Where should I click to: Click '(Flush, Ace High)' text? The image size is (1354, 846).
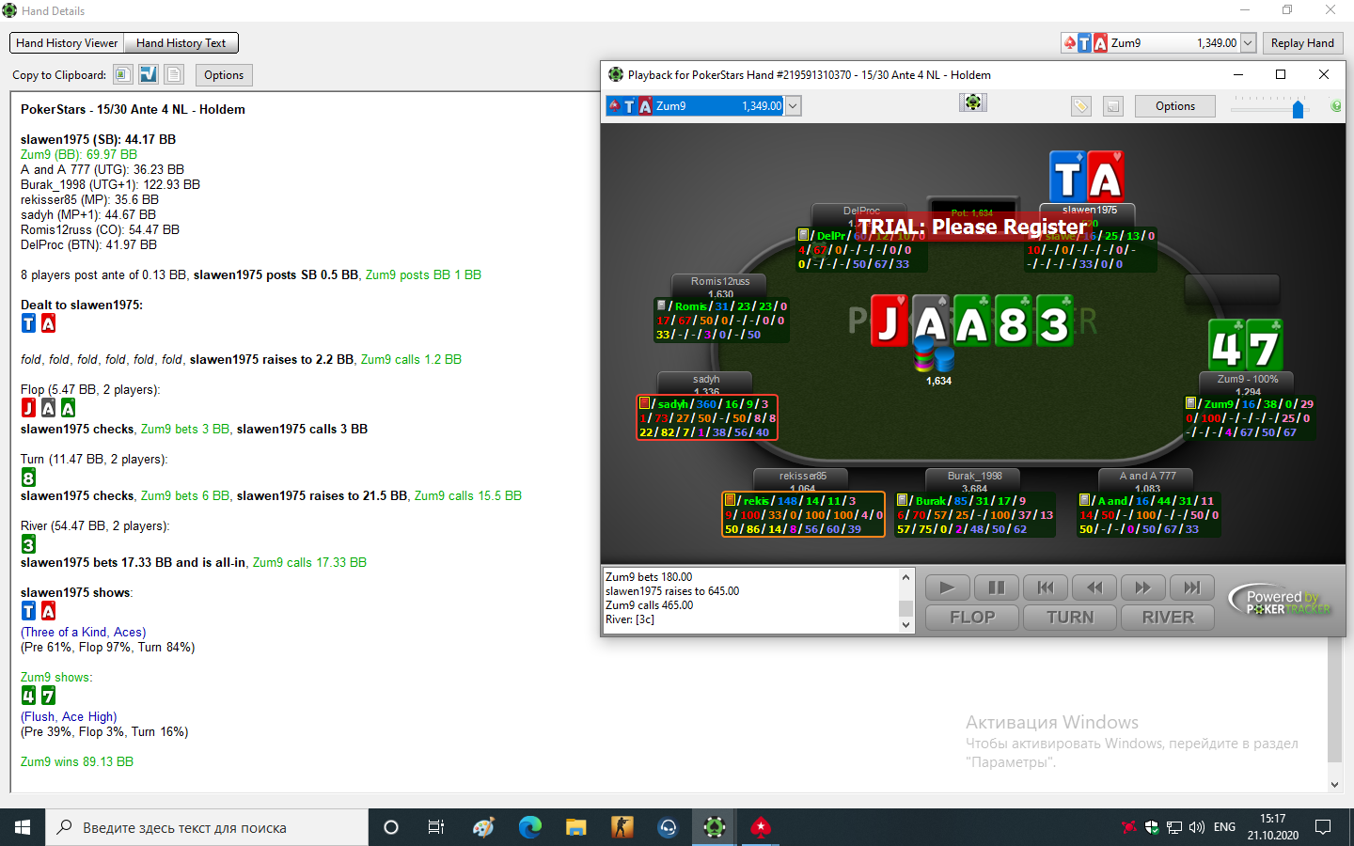tap(69, 716)
